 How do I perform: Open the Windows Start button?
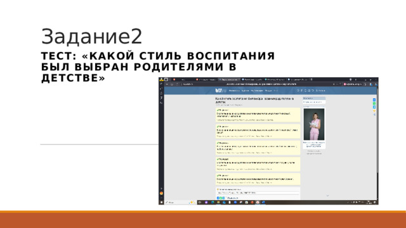pyautogui.click(x=161, y=203)
